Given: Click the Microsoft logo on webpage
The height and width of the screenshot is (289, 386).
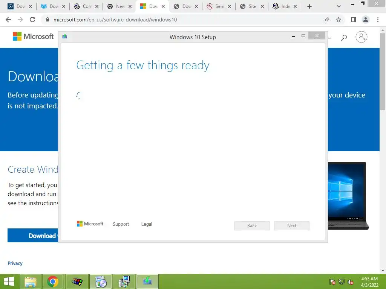Looking at the screenshot, I should pyautogui.click(x=33, y=37).
